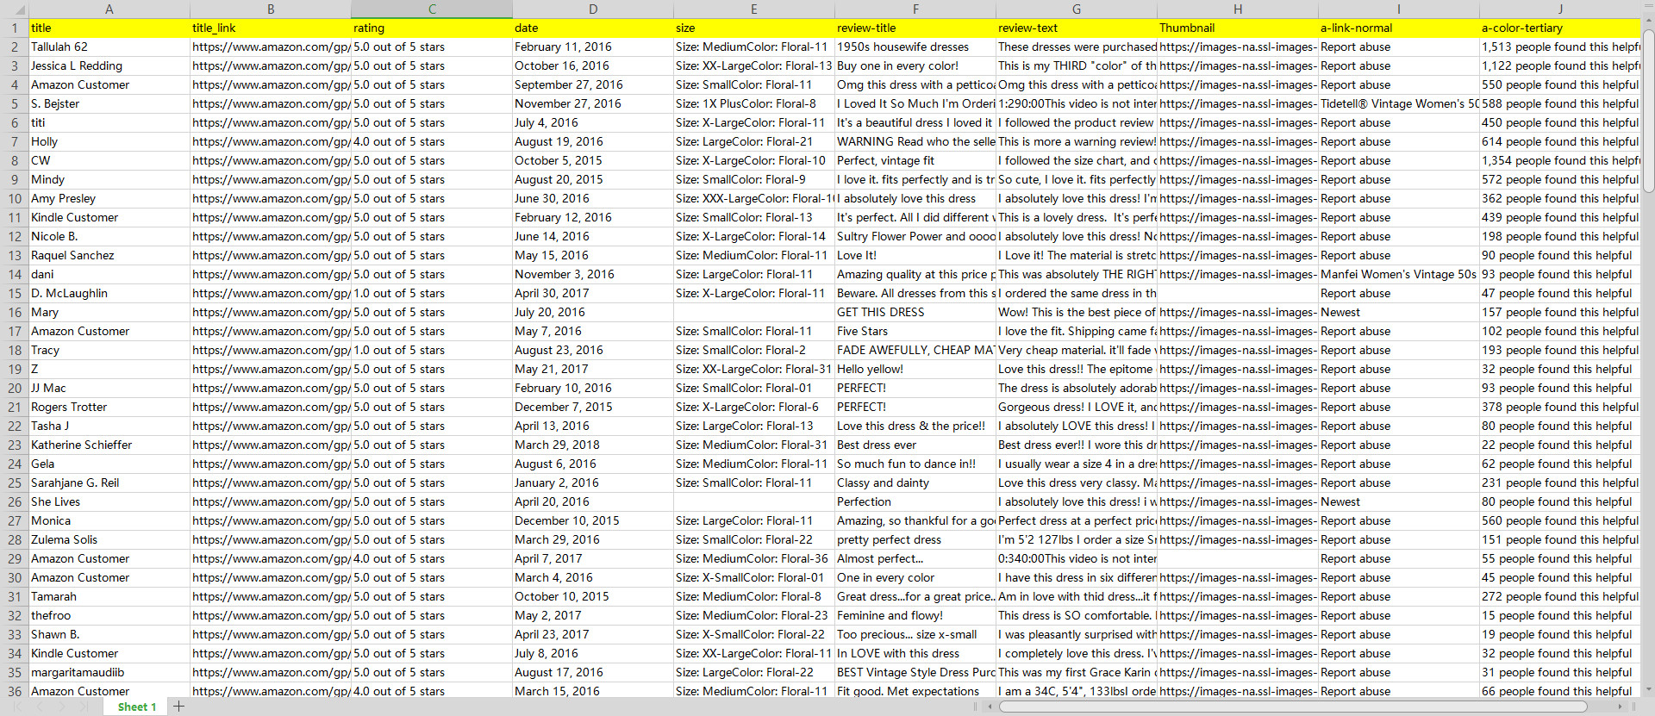Select the 'margaritamaudiib' cell
Image resolution: width=1655 pixels, height=716 pixels.
(x=109, y=672)
